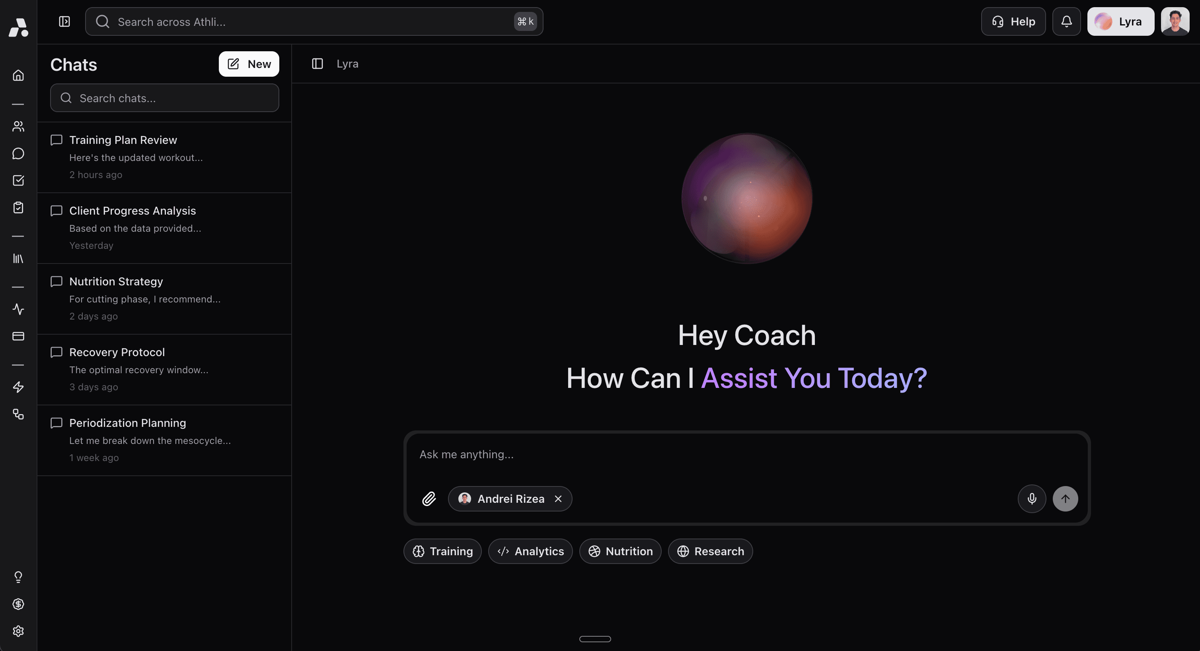
Task: Switch to the Analytics suggestion
Action: (x=530, y=551)
